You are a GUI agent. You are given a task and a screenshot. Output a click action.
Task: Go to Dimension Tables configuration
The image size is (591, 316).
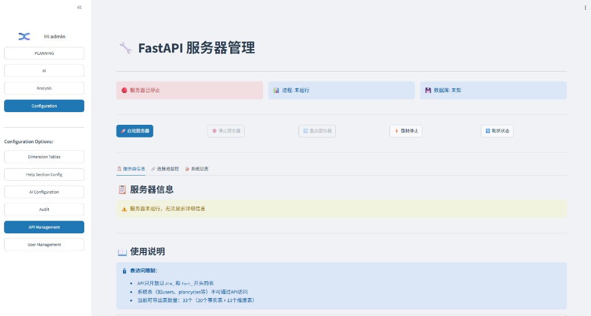click(44, 157)
